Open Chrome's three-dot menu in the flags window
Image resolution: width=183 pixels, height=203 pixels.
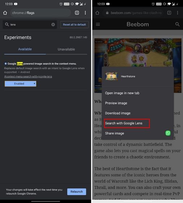(85, 13)
